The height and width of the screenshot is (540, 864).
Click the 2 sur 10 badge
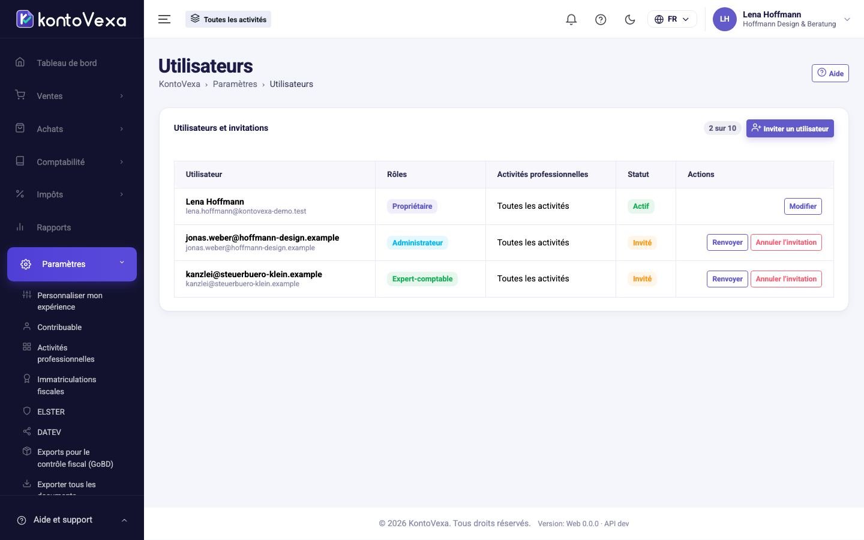[x=722, y=128]
